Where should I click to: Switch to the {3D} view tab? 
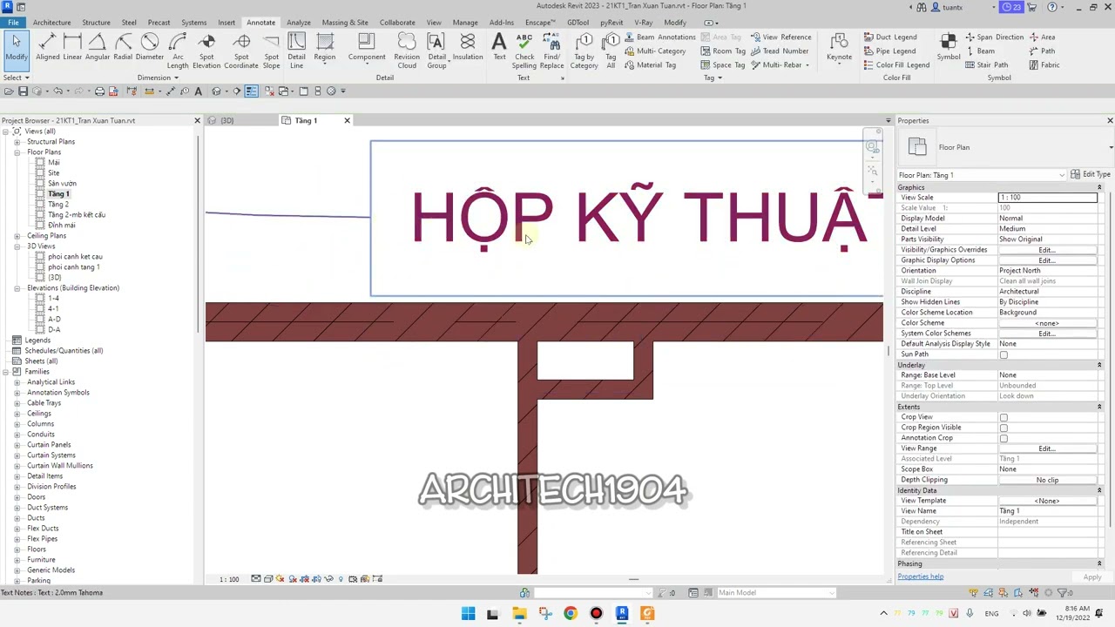pyautogui.click(x=226, y=121)
